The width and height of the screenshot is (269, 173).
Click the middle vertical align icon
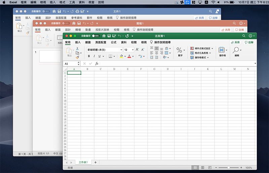click(x=156, y=48)
